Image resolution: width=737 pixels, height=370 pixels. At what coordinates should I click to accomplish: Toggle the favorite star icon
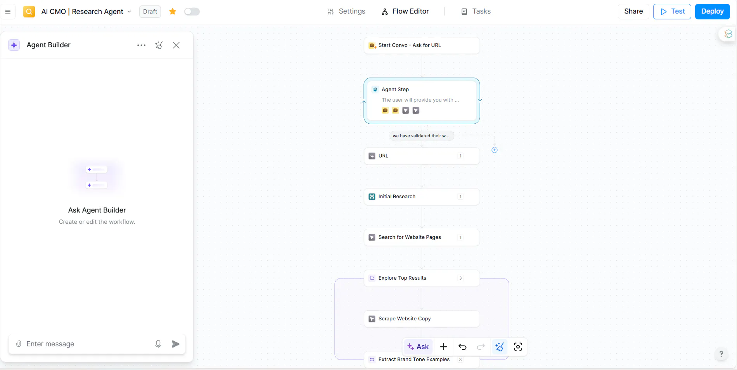click(173, 12)
